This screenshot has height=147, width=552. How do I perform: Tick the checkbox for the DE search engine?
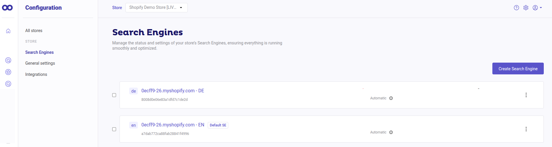pyautogui.click(x=114, y=95)
